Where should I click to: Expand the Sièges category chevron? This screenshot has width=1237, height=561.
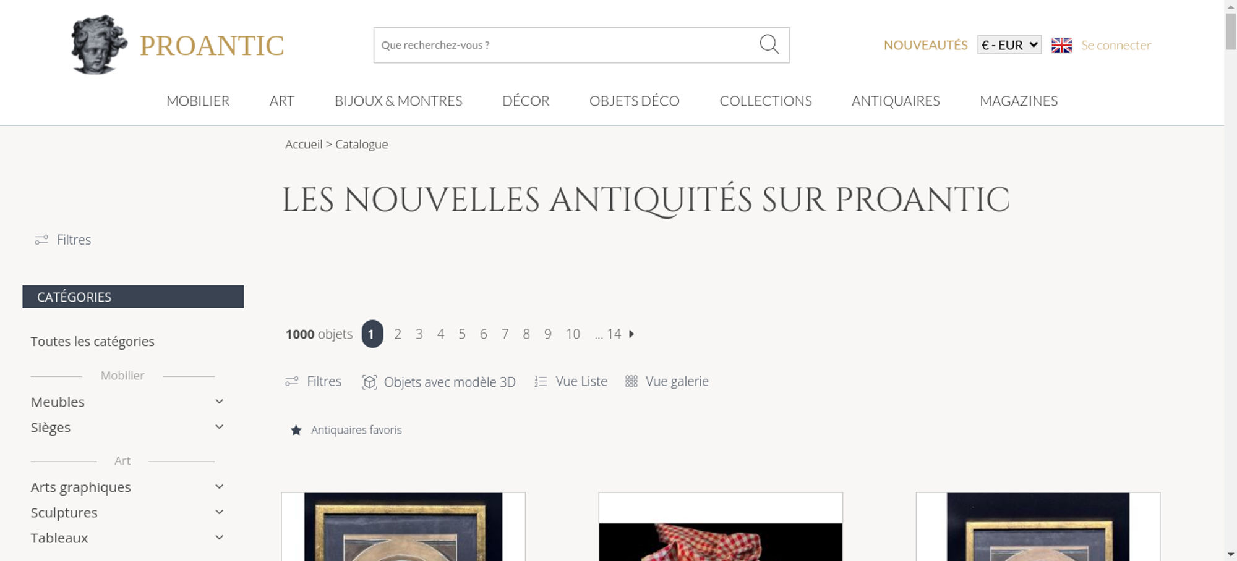coord(219,427)
